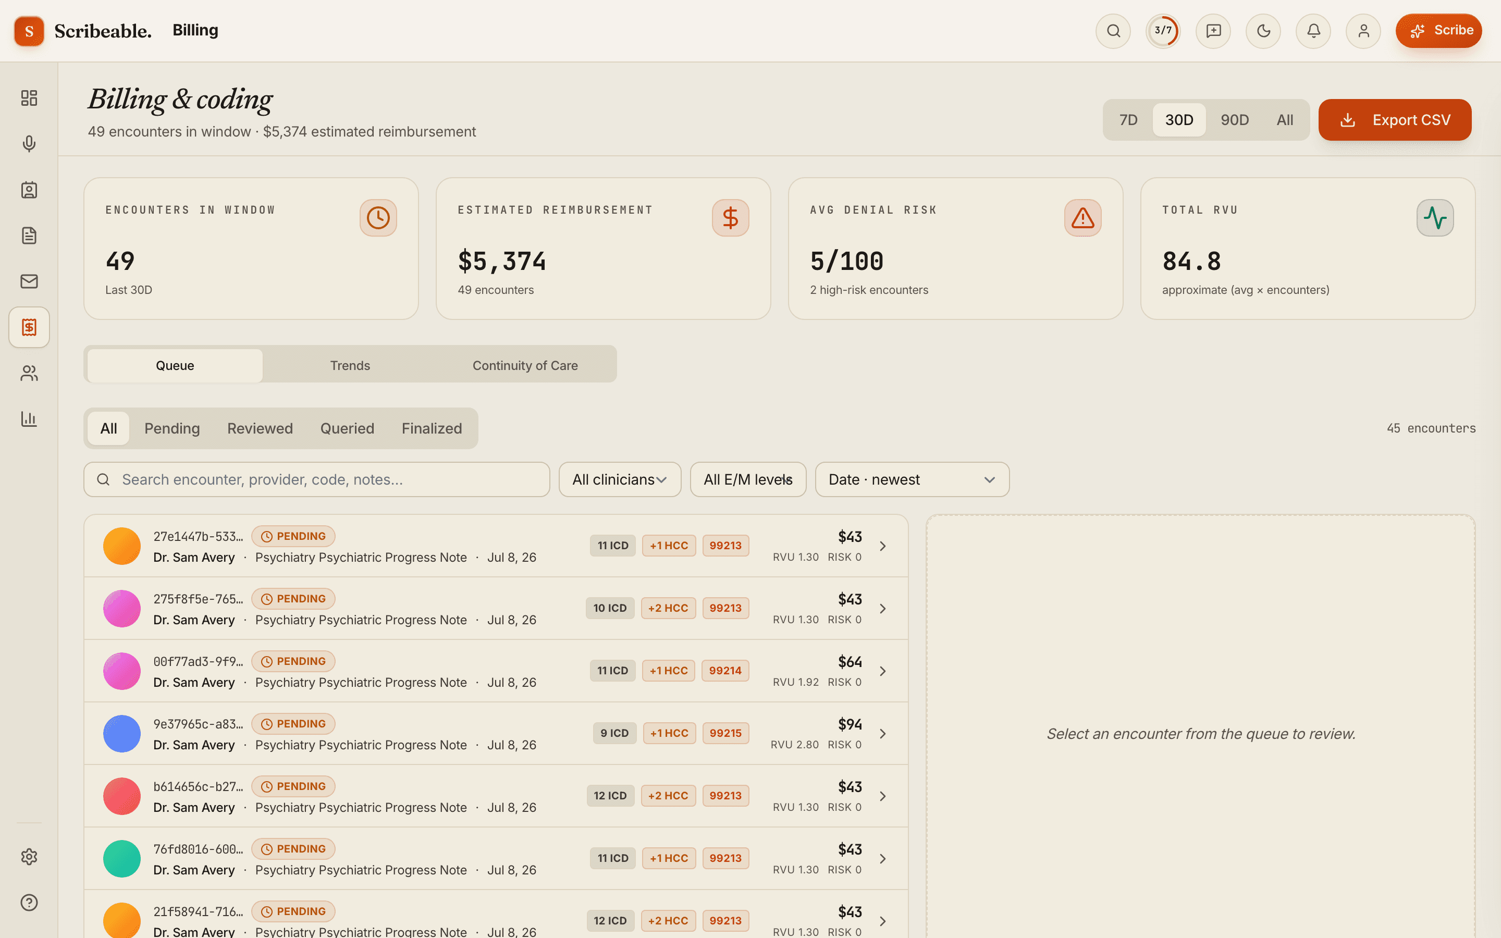Click PENDING badge on encounter 275f8f5e-765
Image resolution: width=1501 pixels, height=938 pixels.
(293, 599)
